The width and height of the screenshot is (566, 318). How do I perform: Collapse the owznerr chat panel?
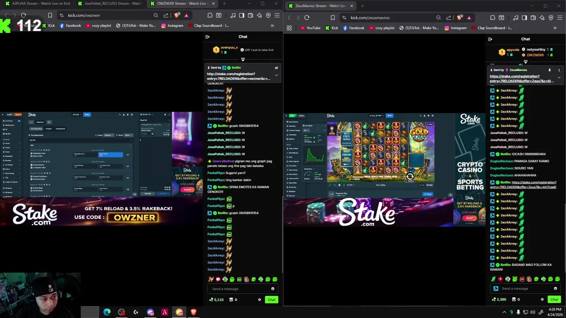point(207,37)
